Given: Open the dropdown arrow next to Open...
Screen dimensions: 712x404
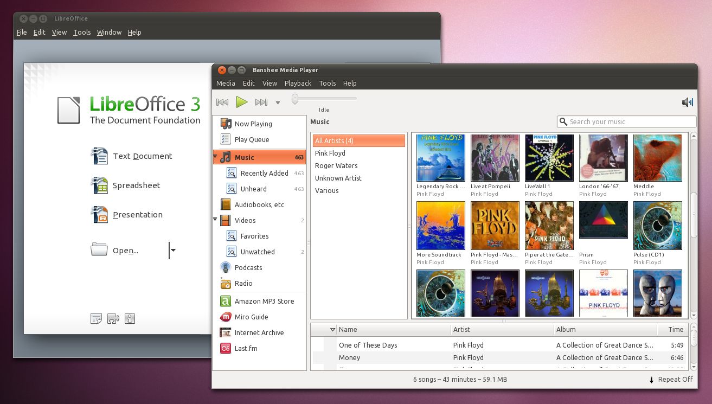Looking at the screenshot, I should (173, 250).
